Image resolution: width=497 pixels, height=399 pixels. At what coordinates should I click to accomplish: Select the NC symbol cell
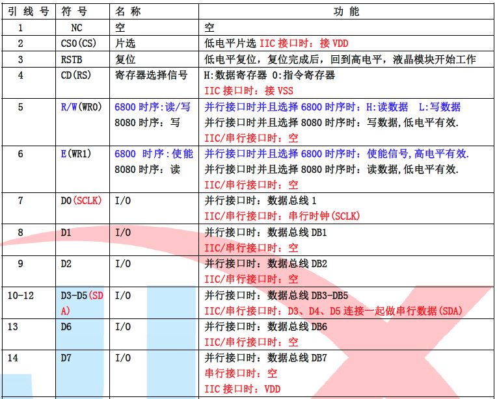click(x=77, y=28)
